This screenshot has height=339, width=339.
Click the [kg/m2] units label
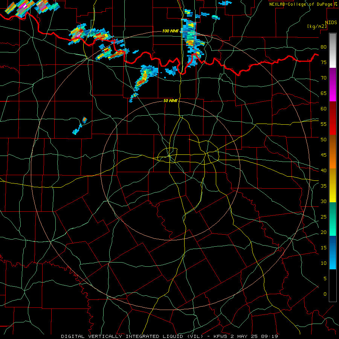pyautogui.click(x=317, y=26)
